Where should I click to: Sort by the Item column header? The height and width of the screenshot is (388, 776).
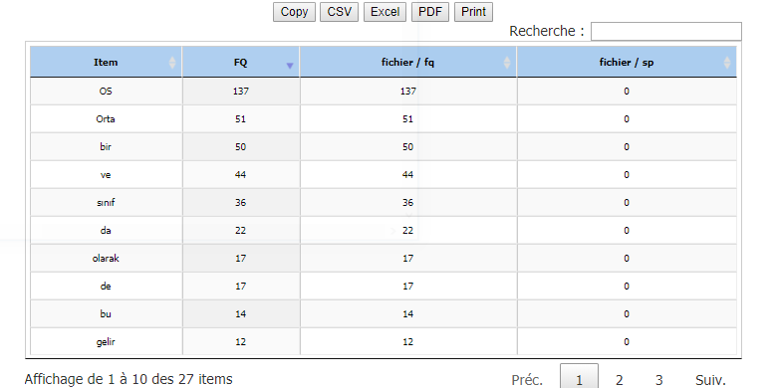coord(106,62)
